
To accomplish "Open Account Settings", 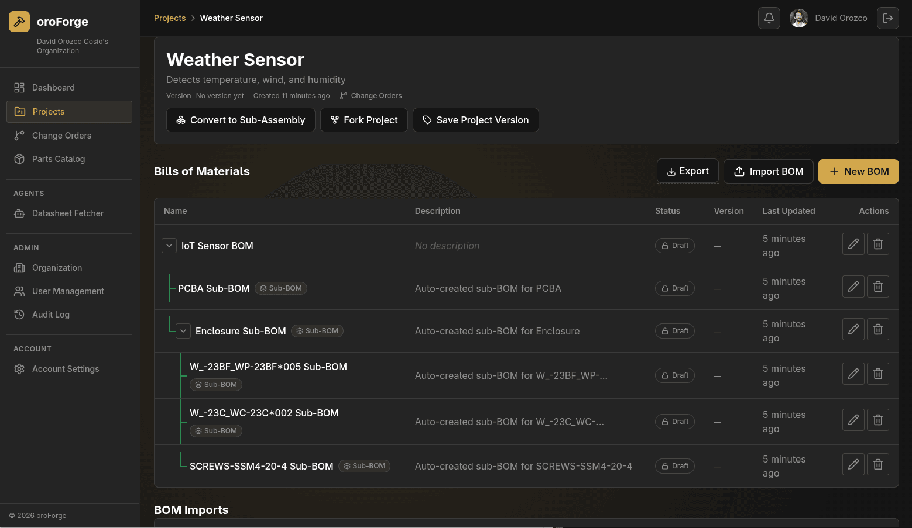I will pyautogui.click(x=69, y=369).
